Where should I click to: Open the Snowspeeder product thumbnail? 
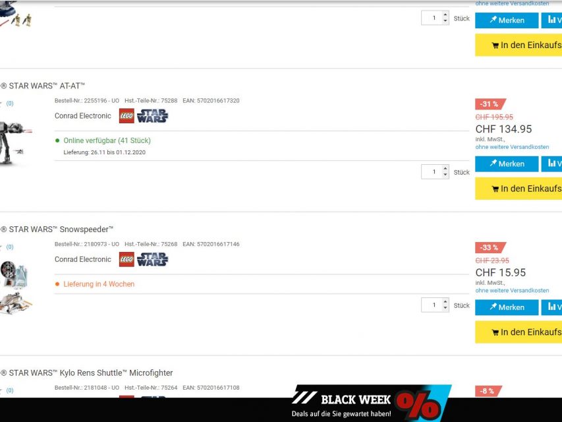(x=15, y=287)
